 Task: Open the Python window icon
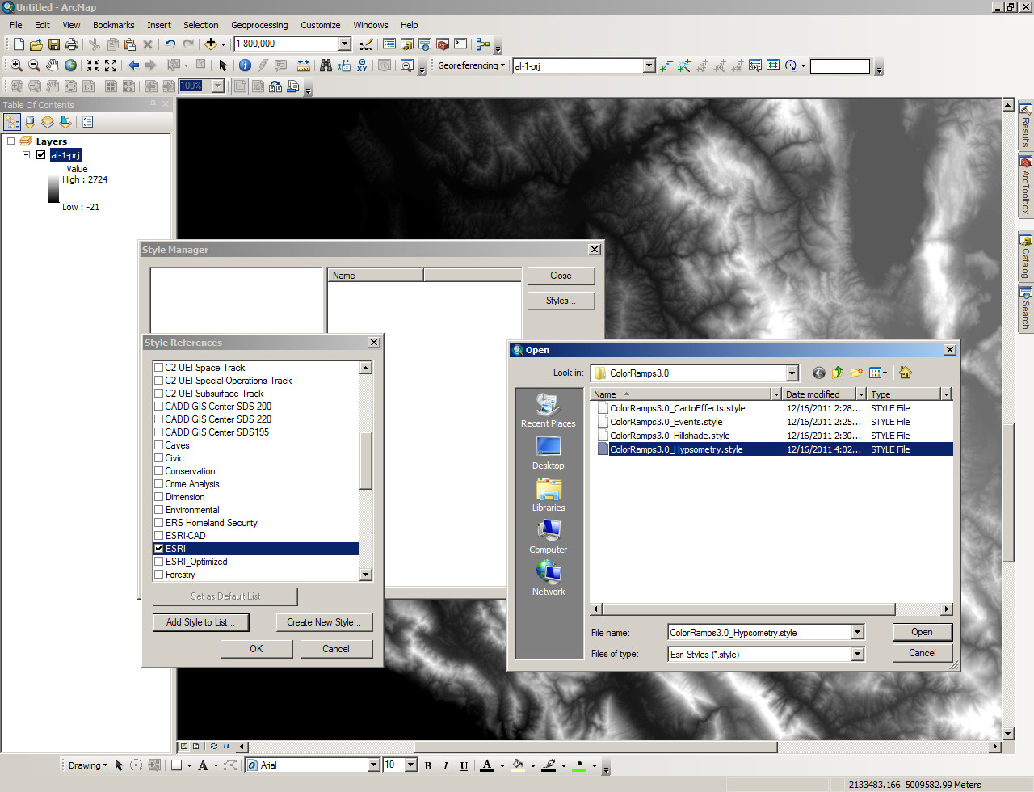tap(460, 44)
